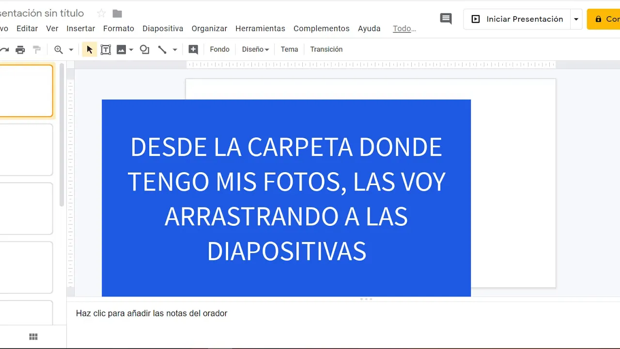This screenshot has height=349, width=620.
Task: Select the first highlighted slide thumbnail
Action: click(26, 91)
